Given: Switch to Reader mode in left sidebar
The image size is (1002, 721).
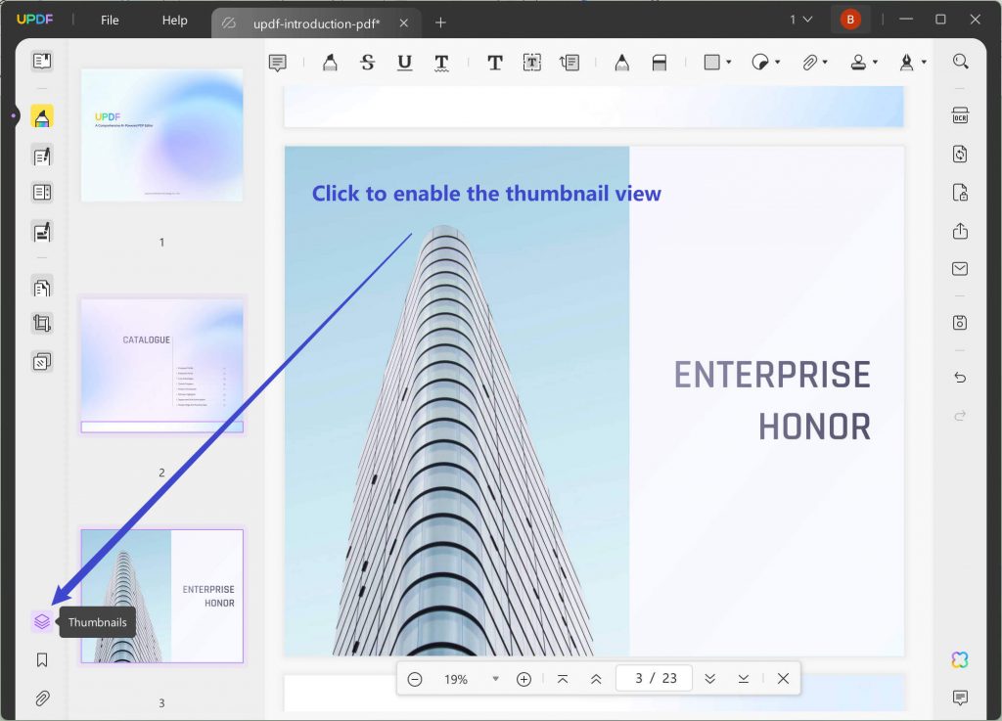Looking at the screenshot, I should tap(41, 61).
